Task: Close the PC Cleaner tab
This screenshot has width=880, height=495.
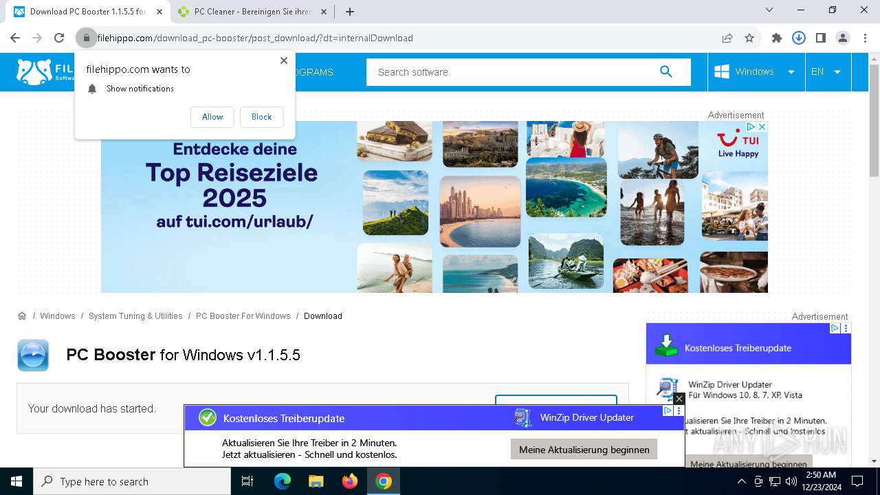Action: tap(324, 12)
